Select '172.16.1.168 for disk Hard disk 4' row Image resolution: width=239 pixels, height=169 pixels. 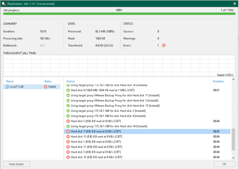coord(147,116)
